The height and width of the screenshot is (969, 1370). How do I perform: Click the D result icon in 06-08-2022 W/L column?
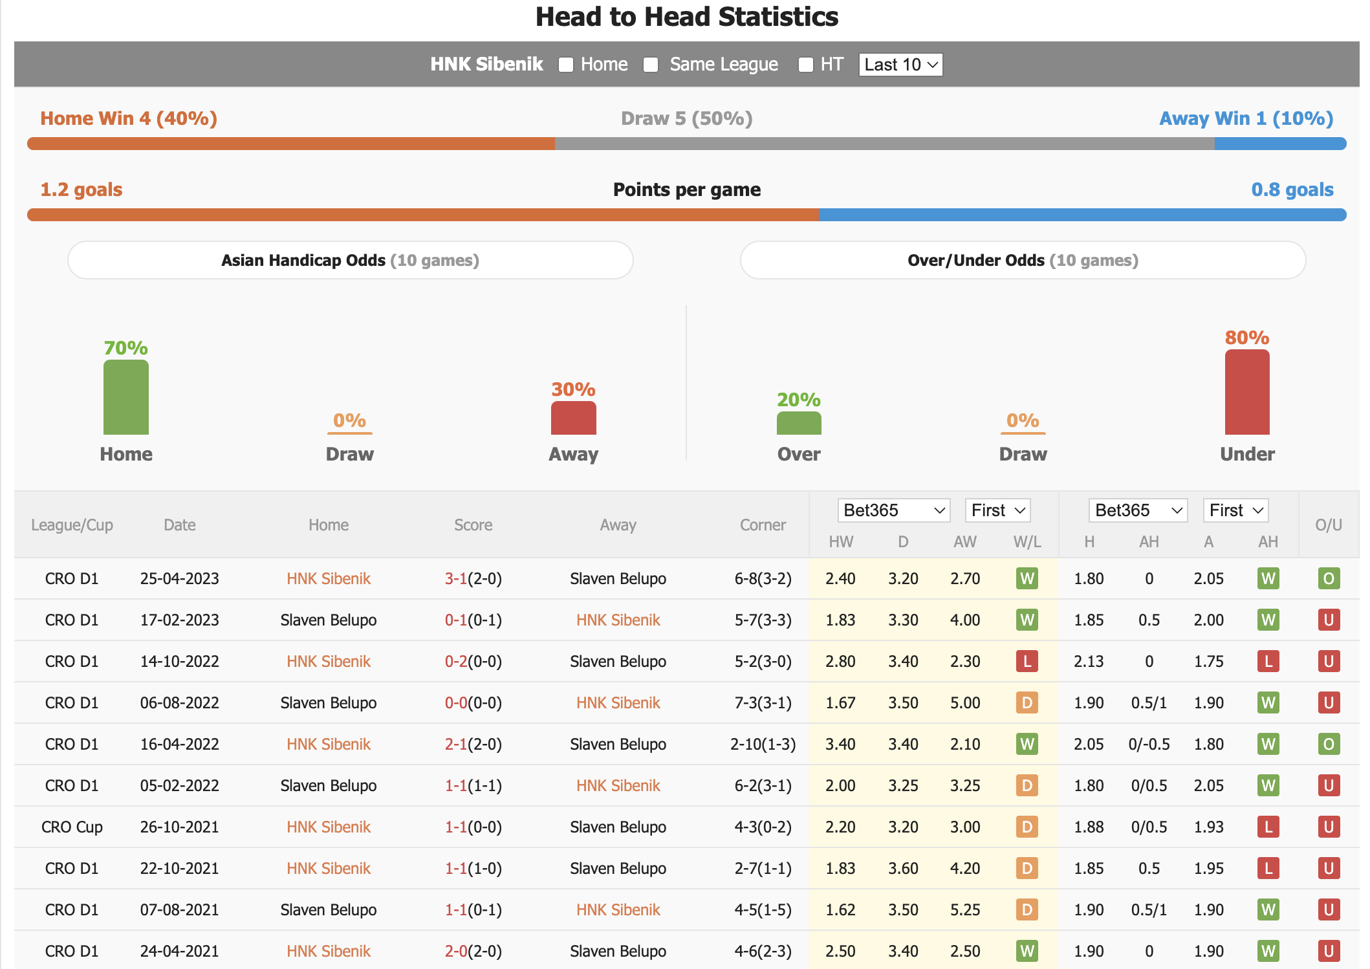[x=1027, y=702]
